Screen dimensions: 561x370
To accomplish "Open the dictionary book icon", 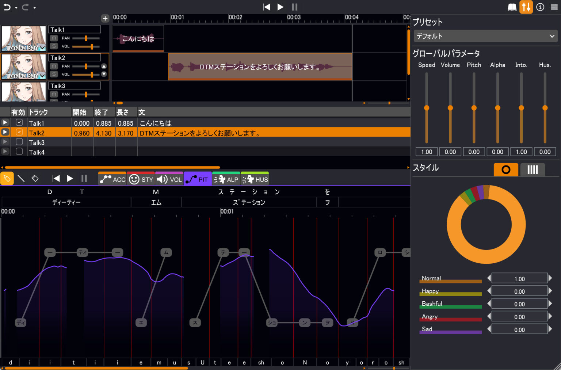I will click(512, 7).
